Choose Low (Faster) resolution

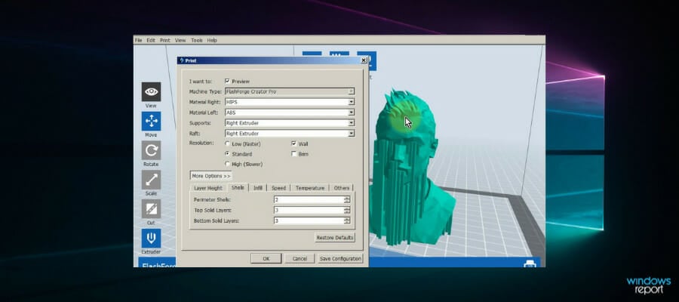(228, 143)
